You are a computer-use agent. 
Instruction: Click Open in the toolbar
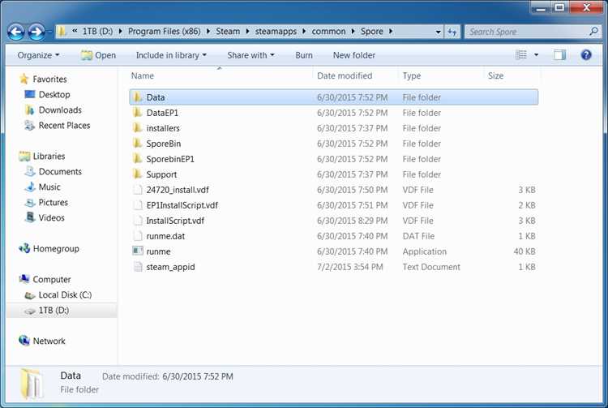(x=98, y=55)
